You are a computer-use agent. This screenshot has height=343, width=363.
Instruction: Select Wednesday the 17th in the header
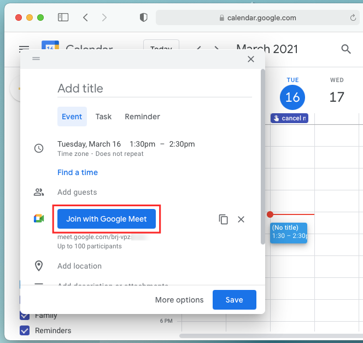[x=337, y=97]
